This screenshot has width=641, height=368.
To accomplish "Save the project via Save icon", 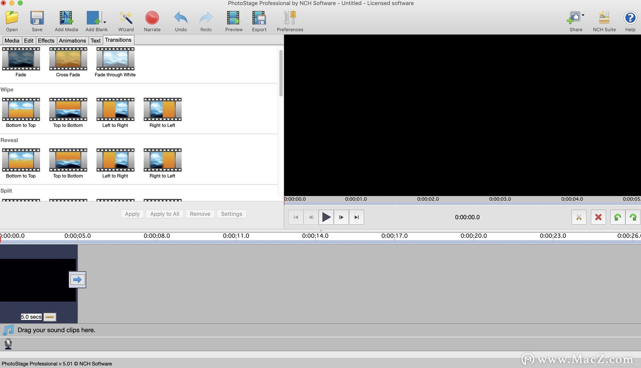I will (37, 18).
